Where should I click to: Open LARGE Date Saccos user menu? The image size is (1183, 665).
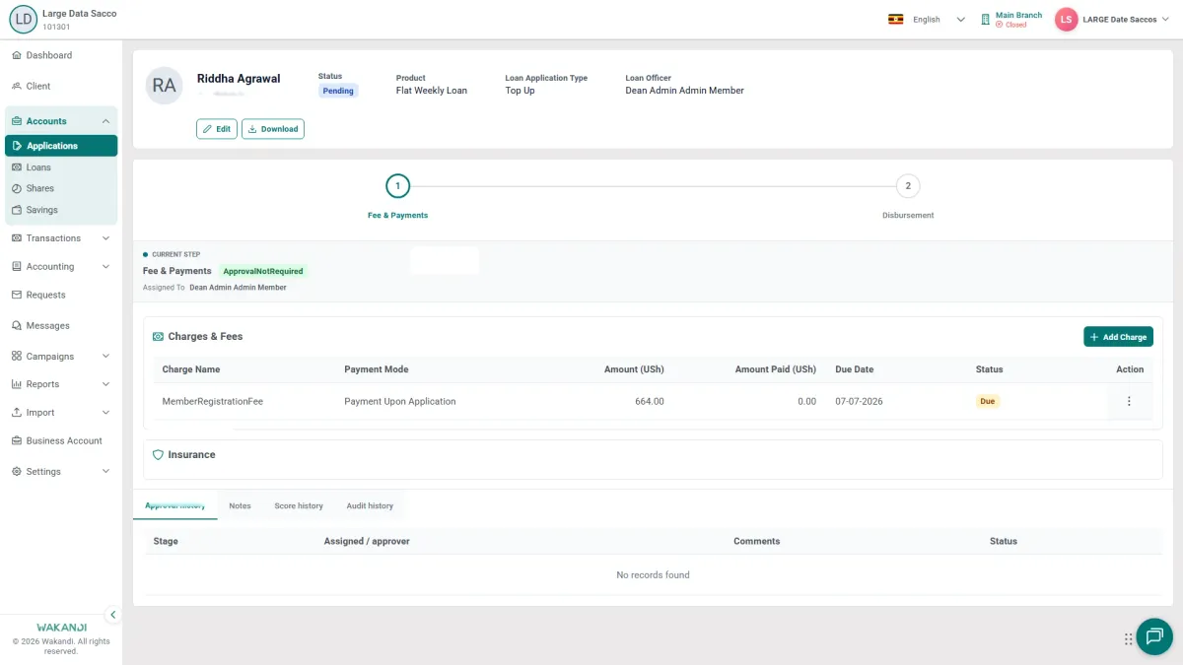click(x=1126, y=20)
